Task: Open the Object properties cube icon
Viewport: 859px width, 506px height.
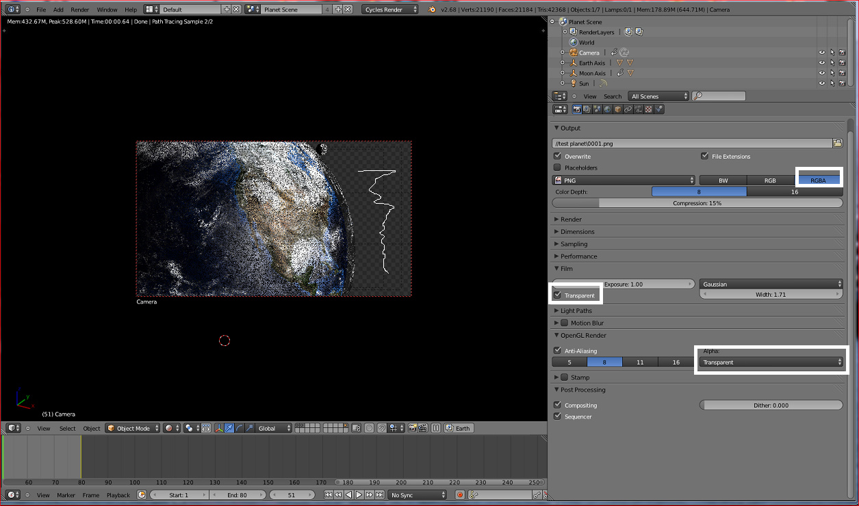Action: [618, 109]
